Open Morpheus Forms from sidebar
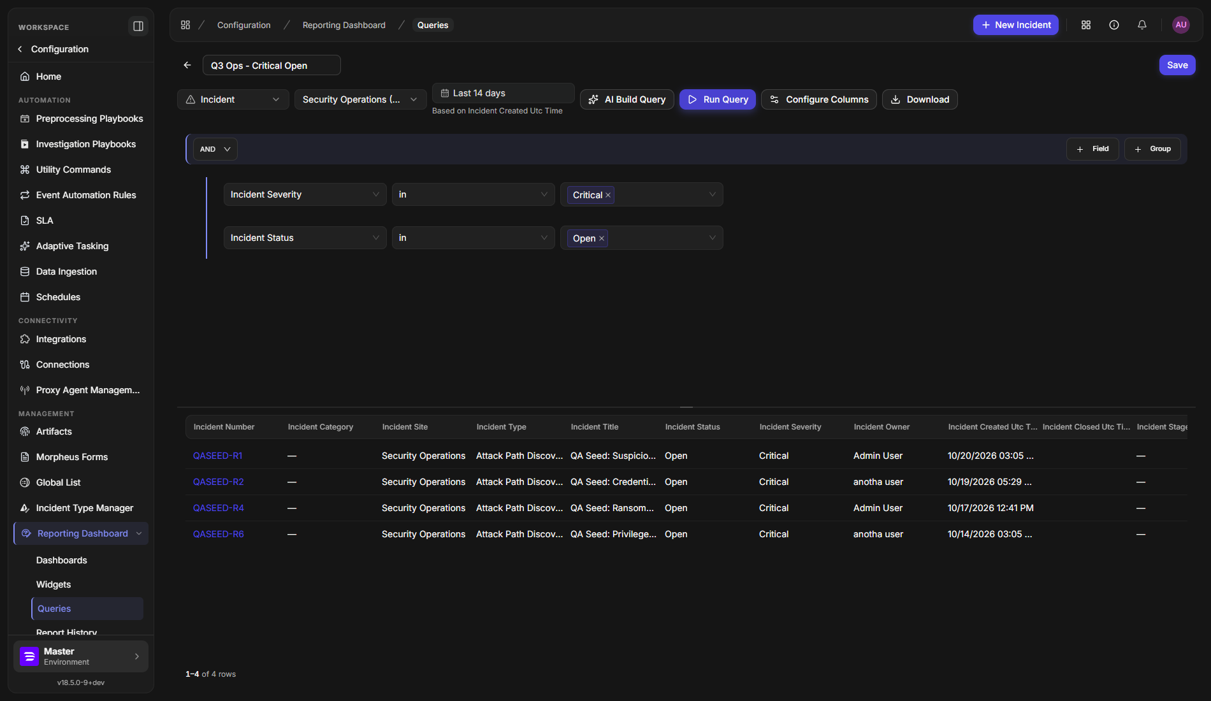This screenshot has width=1211, height=701. pos(81,457)
